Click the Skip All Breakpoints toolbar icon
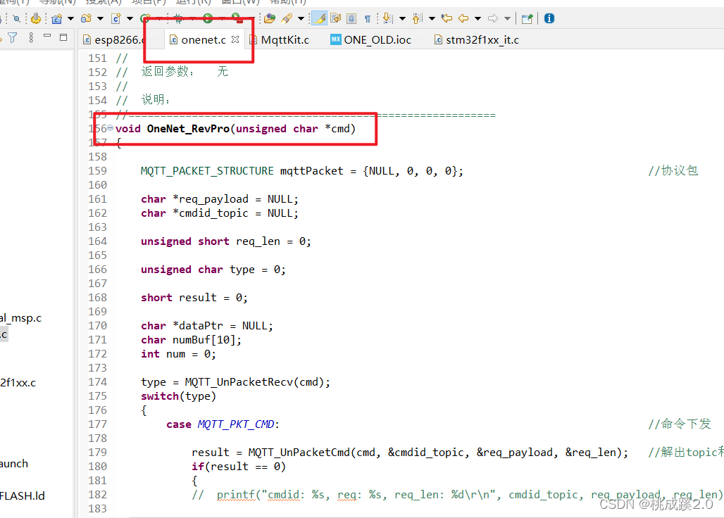Viewport: 724px width, 518px height. (x=17, y=18)
